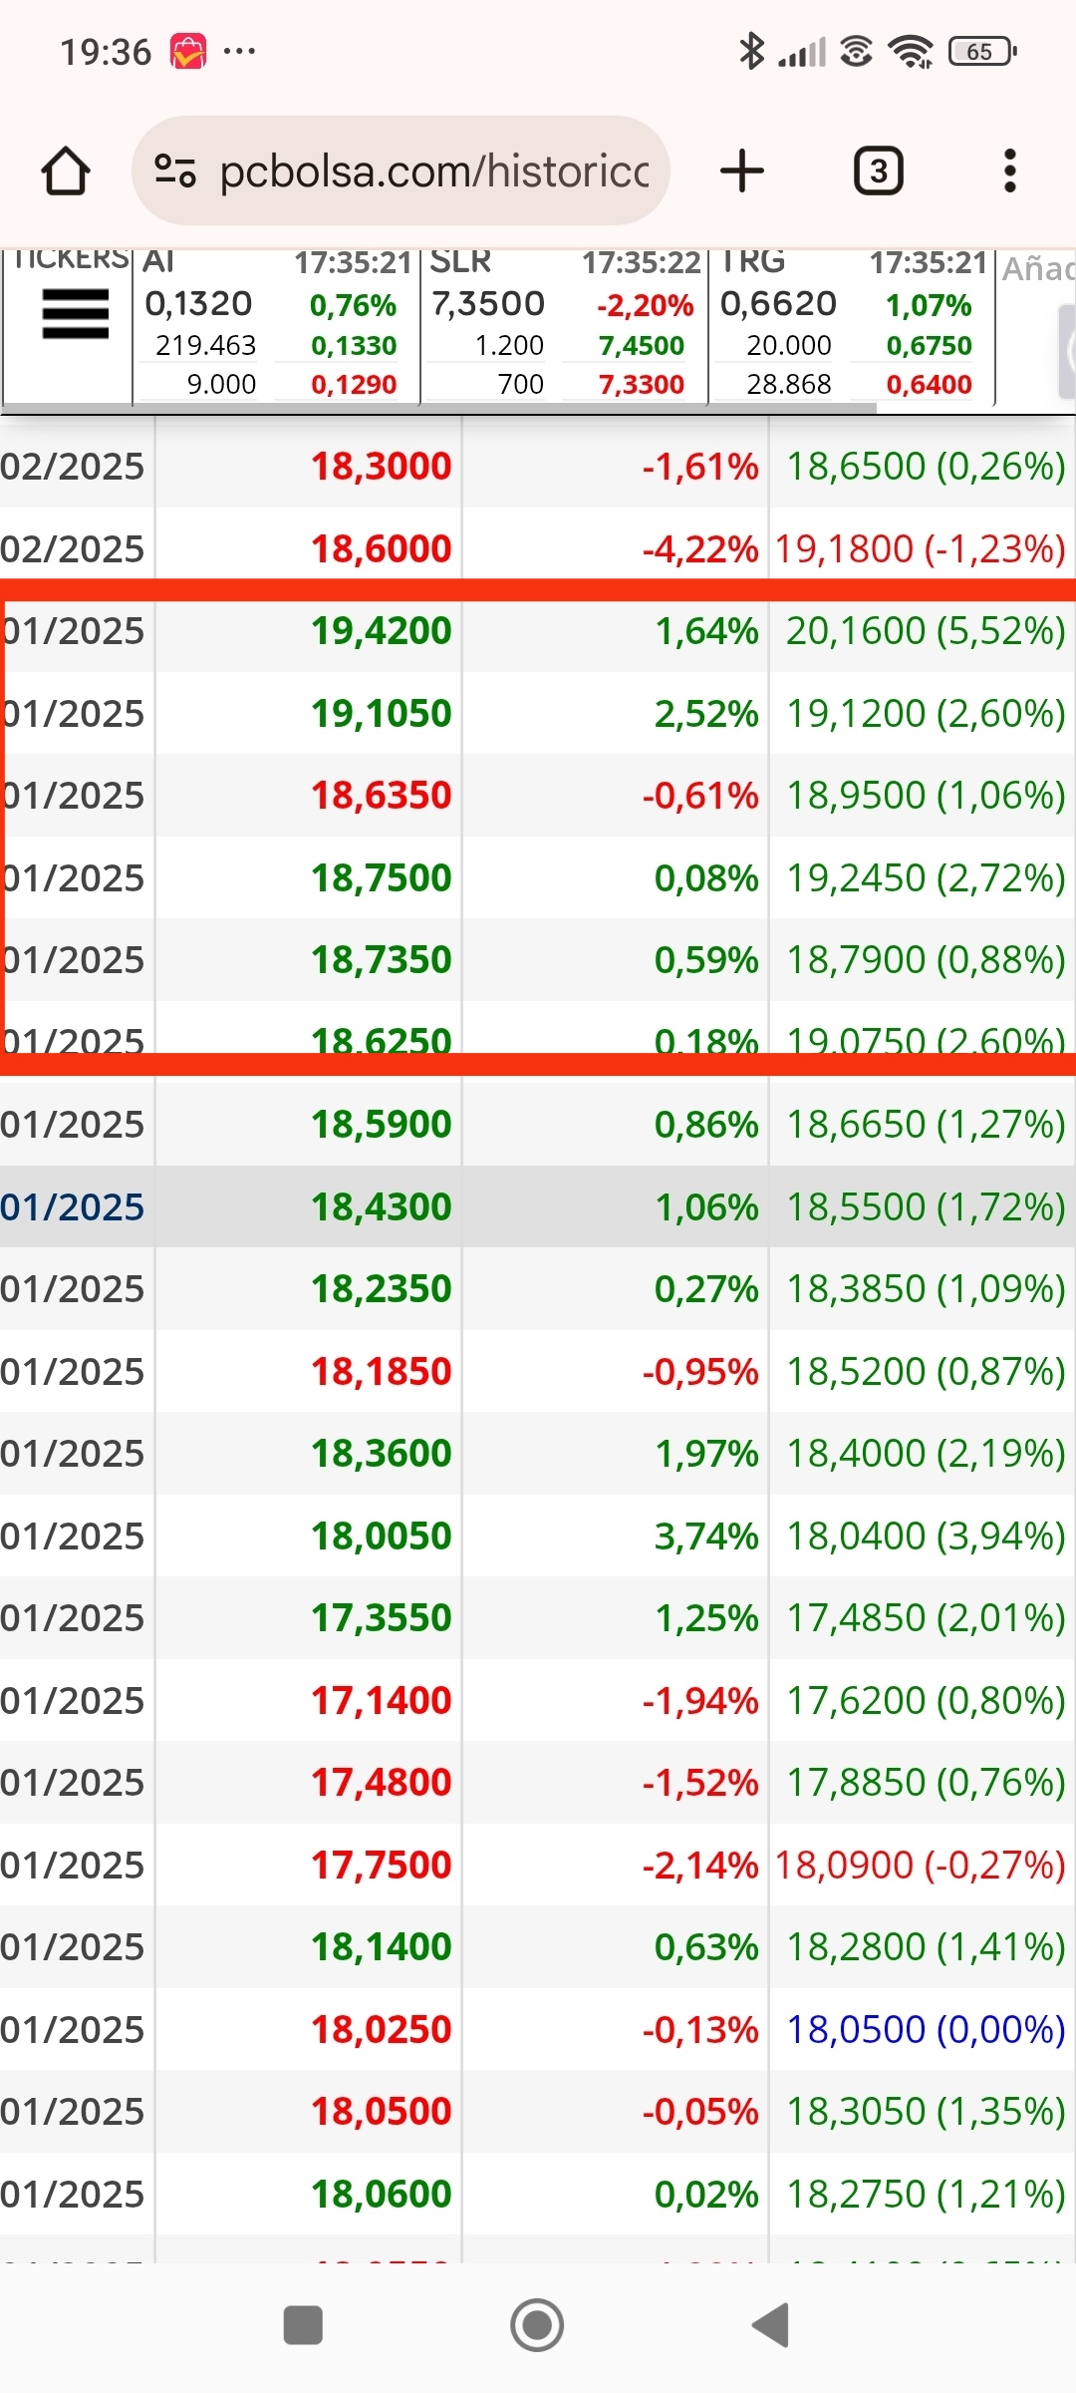Tap the pcbolsa.com address bar
Screen dimensions: 1076x2393
(x=401, y=171)
